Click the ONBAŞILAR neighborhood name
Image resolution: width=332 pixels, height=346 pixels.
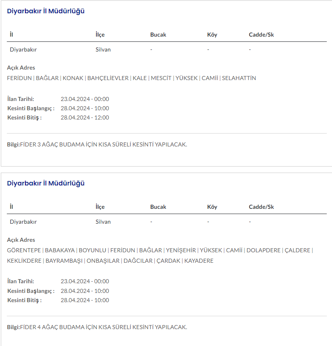pos(103,261)
